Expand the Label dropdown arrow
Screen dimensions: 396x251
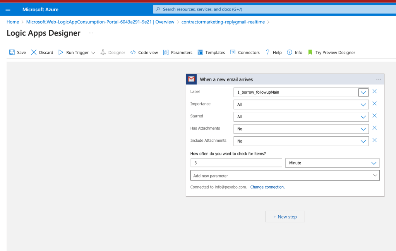363,93
